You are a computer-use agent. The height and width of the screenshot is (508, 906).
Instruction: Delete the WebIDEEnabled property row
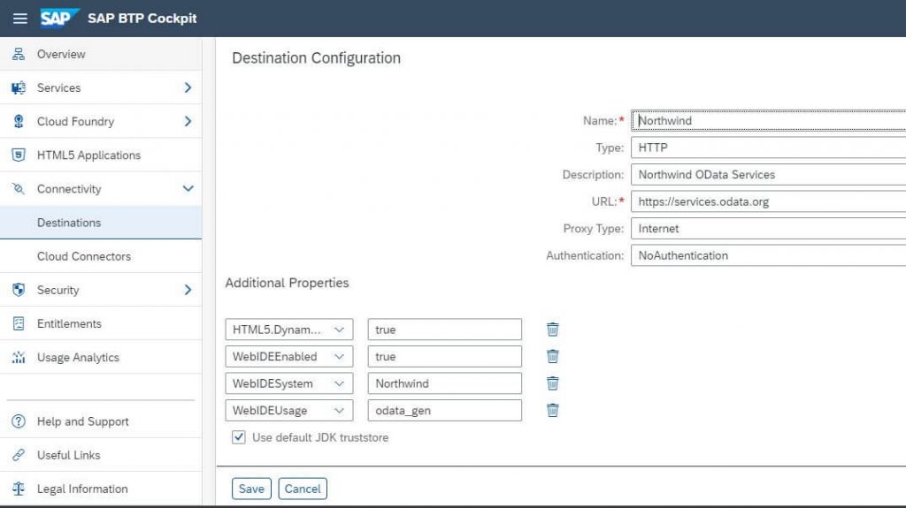[552, 356]
